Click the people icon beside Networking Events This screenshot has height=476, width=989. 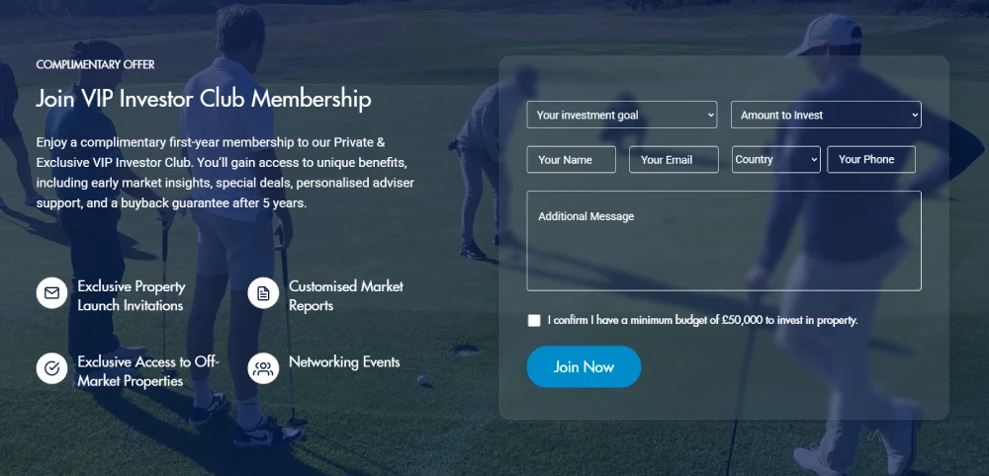click(x=263, y=368)
